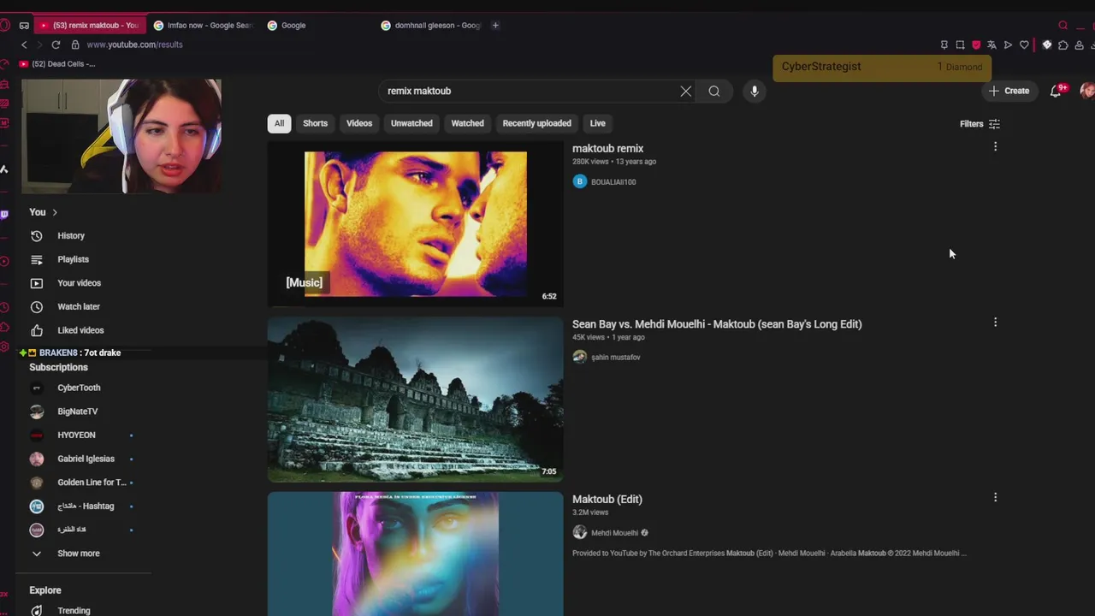Open the Dead Cells bookmark
This screenshot has height=616, width=1095.
(57, 64)
